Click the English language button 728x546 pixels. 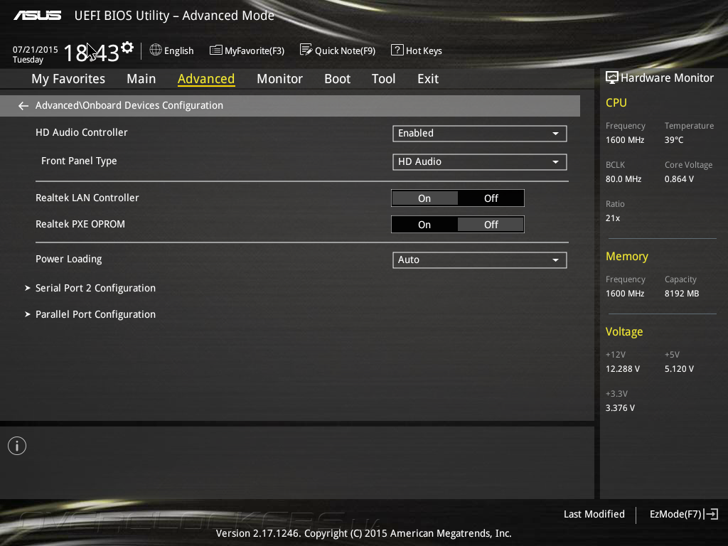pos(172,50)
